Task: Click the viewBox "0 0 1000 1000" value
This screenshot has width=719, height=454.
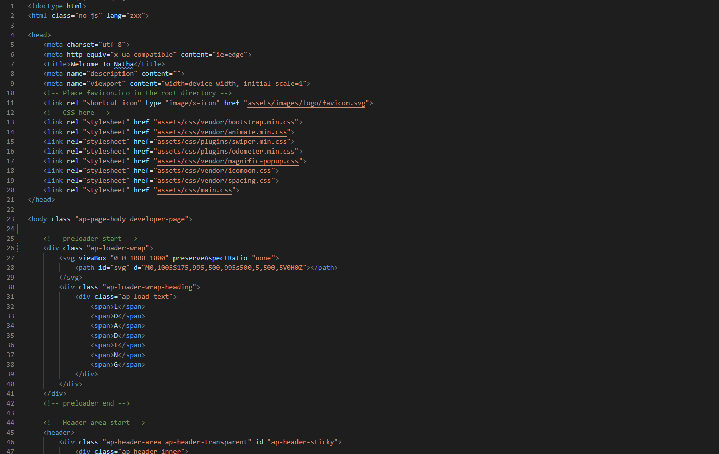Action: [139, 258]
